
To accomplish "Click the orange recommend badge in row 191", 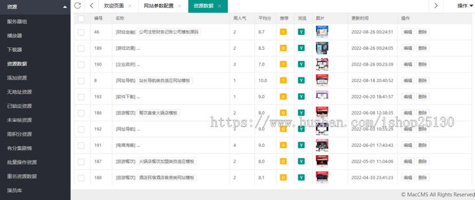I will [283, 145].
